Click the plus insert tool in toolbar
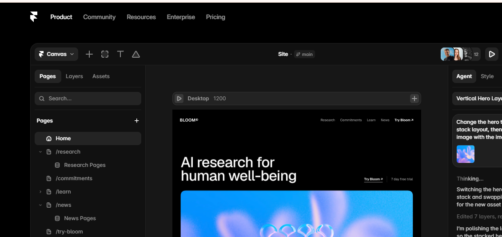Image resolution: width=502 pixels, height=237 pixels. coord(89,55)
